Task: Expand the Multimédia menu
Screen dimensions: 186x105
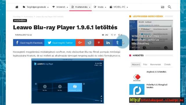Action: pos(81,7)
